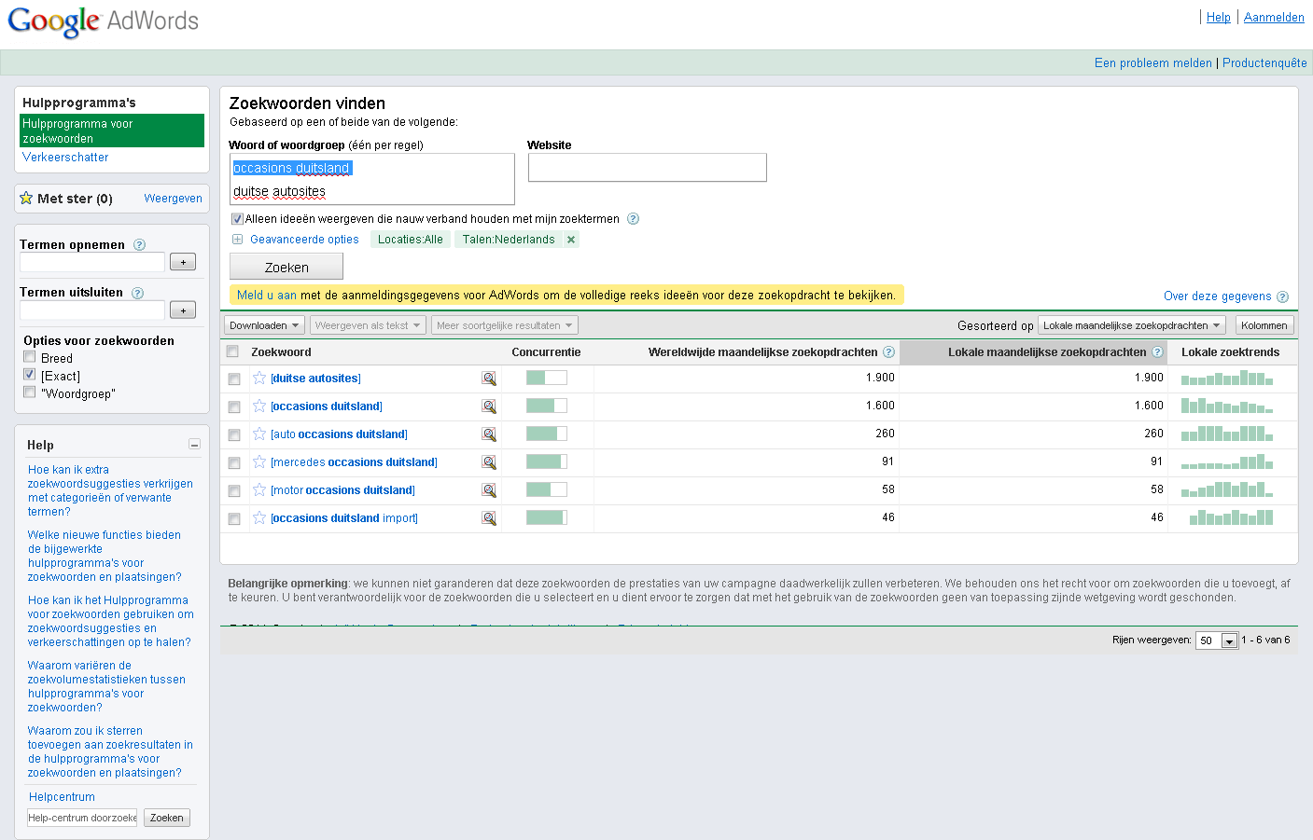Click local trends chart for motor occasions duitsland

pos(1227,489)
